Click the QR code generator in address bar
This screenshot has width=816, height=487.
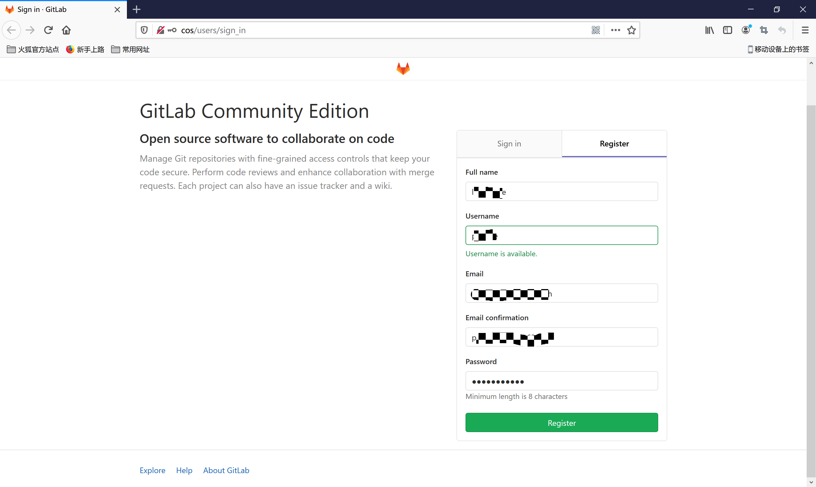(x=596, y=30)
